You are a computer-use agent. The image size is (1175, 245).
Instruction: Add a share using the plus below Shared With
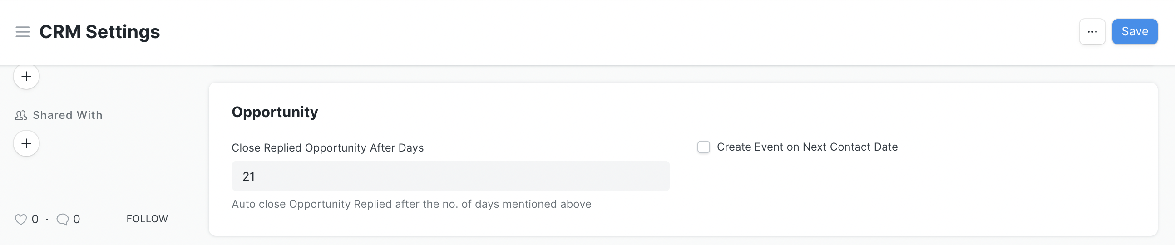26,143
